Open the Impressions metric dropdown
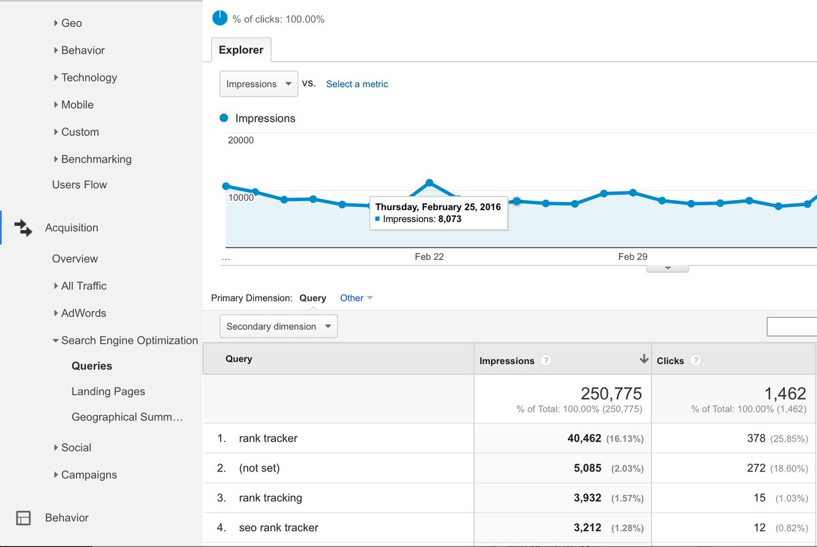 (259, 83)
